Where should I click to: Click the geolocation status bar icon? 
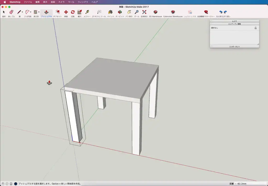point(3,184)
